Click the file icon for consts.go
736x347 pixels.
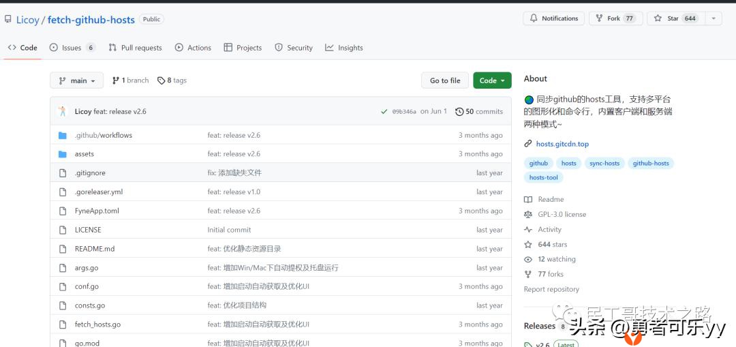coord(63,305)
